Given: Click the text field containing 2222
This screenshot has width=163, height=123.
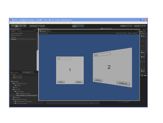Looking at the screenshot, I should point(102,54).
